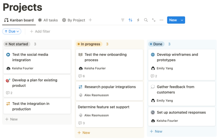Viewport: 217px width, 139px height.
Task: Click the sort arrows icon
Action: 130,20
